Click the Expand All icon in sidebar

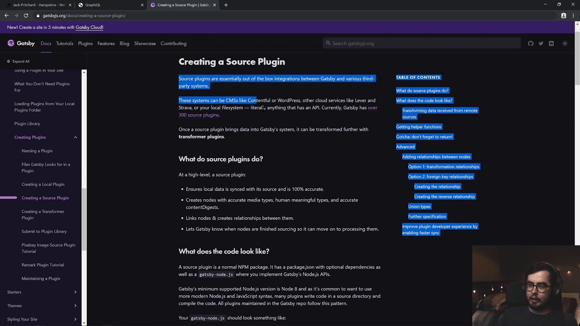coord(8,61)
